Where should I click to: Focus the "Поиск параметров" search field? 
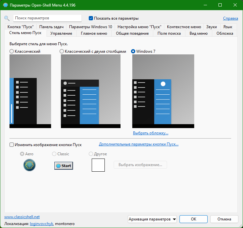coord(47,18)
